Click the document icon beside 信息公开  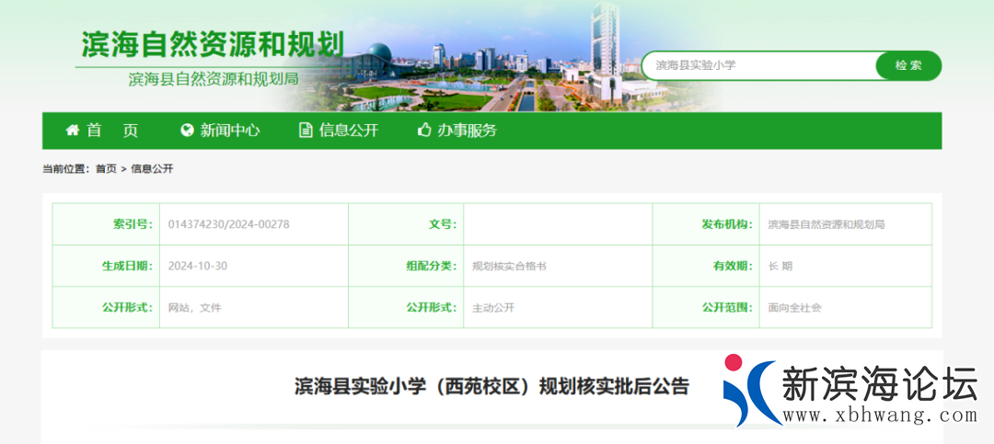[306, 131]
